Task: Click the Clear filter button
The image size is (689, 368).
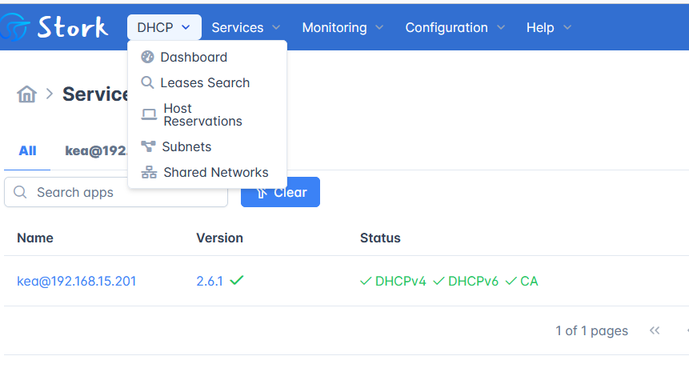Action: coord(280,192)
